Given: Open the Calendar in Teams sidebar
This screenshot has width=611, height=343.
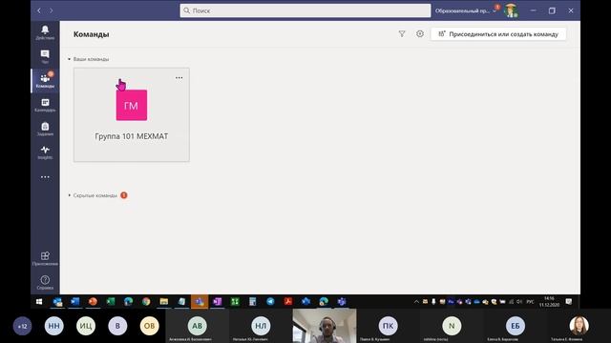Looking at the screenshot, I should click(45, 105).
